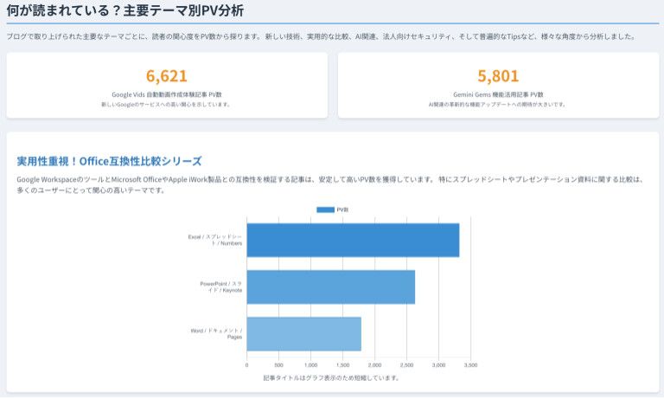Click the Word / Pages chart bar

303,333
